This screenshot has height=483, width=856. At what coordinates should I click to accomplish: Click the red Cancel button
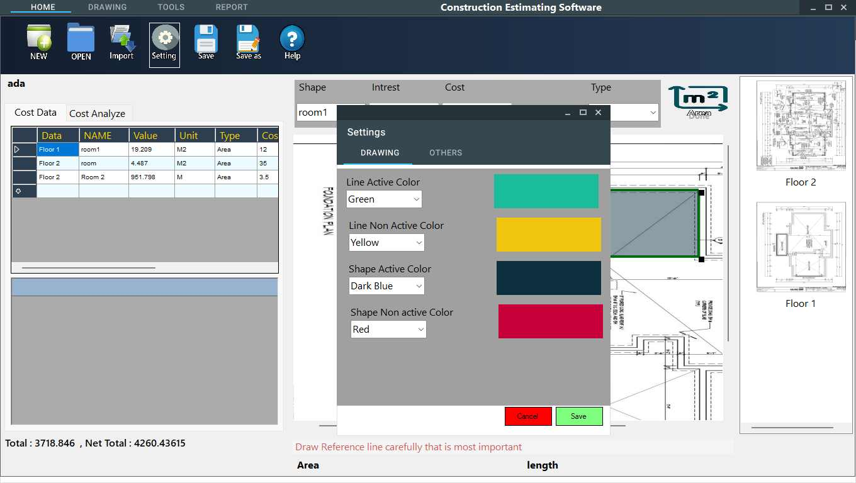(528, 416)
